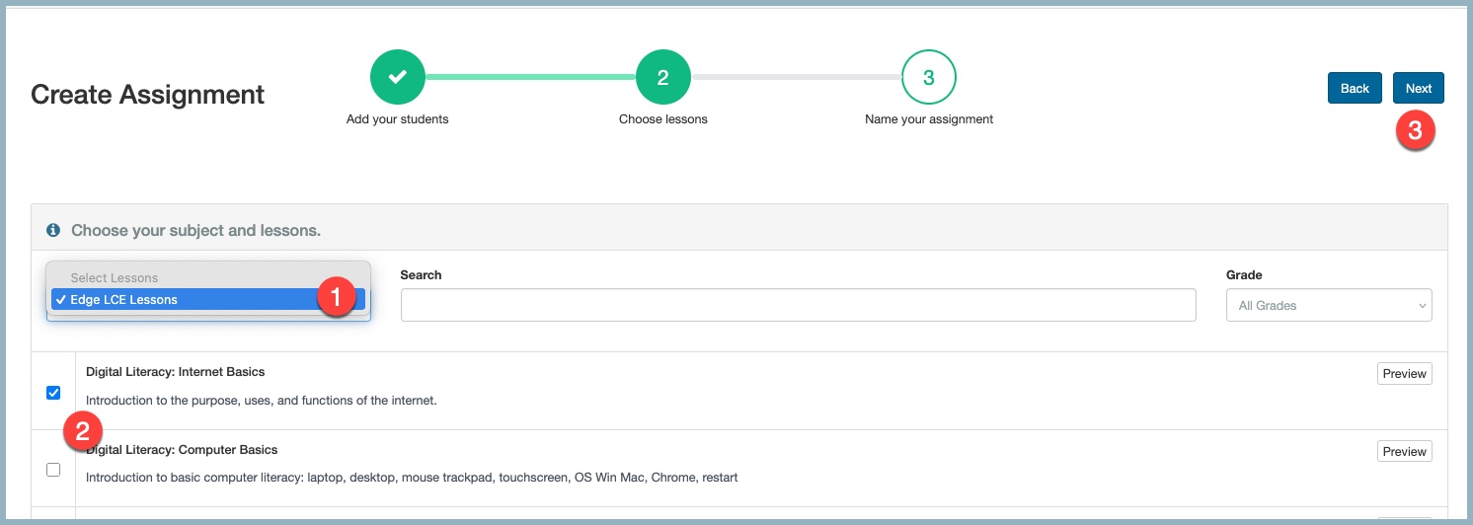Viewport: 1473px width, 525px height.
Task: Click the completed checkmark step circle
Action: pos(397,77)
